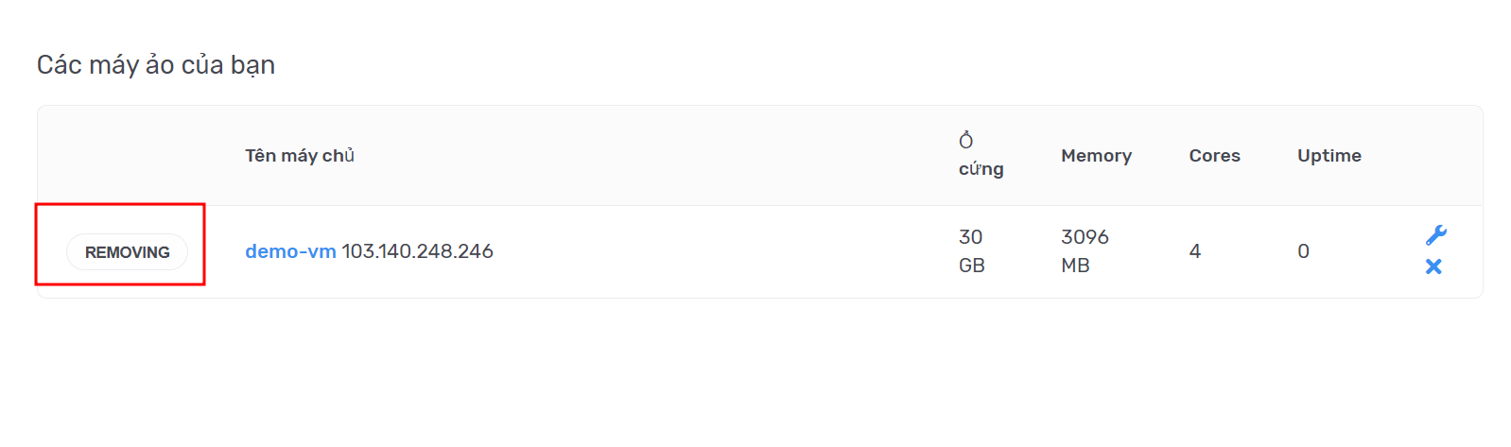Click the Uptime column header
Screen dimensions: 1511x447
pos(1329,156)
